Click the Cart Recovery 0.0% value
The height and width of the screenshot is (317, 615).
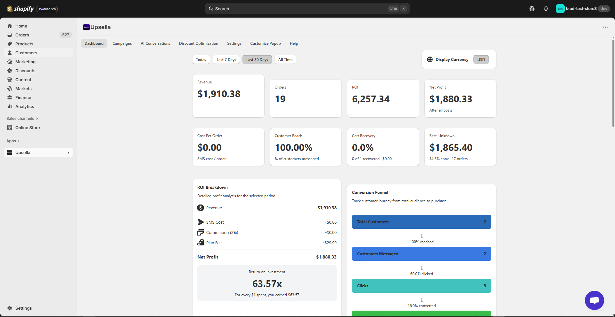point(363,148)
